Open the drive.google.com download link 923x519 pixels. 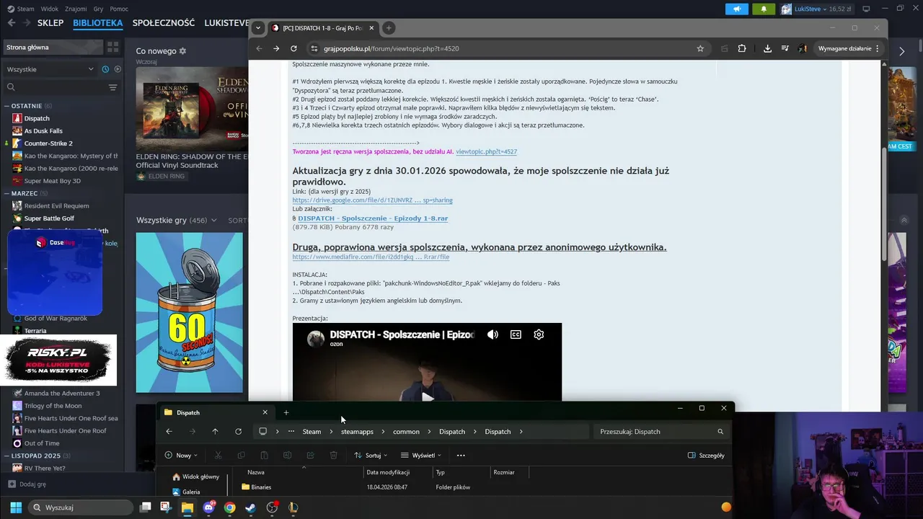click(372, 200)
